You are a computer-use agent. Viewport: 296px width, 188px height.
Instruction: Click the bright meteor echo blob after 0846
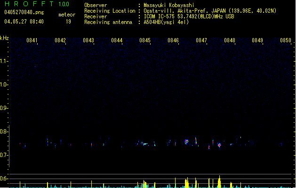(186, 141)
